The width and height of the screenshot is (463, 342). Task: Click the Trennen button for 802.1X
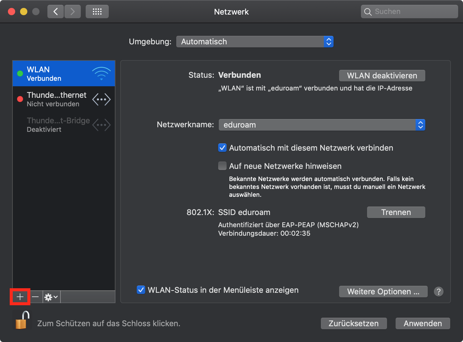[396, 212]
